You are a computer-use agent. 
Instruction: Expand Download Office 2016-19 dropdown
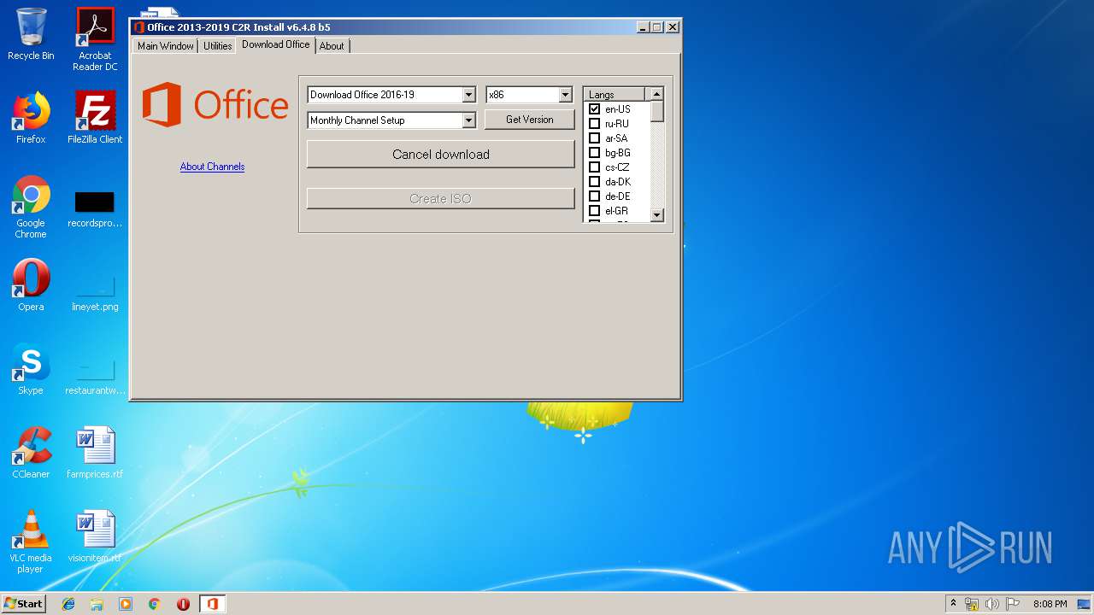(468, 95)
